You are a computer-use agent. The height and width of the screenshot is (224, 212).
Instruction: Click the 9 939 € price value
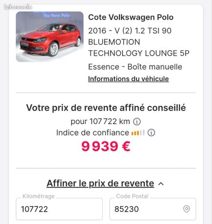106,146
